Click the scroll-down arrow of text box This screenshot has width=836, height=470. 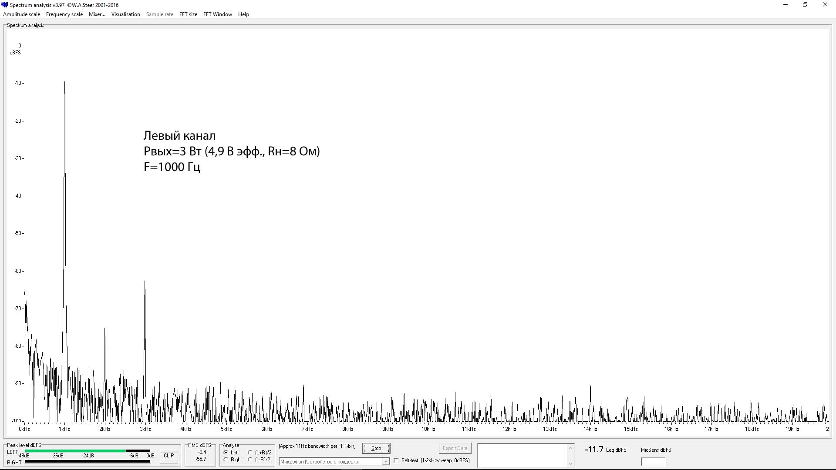click(x=570, y=464)
